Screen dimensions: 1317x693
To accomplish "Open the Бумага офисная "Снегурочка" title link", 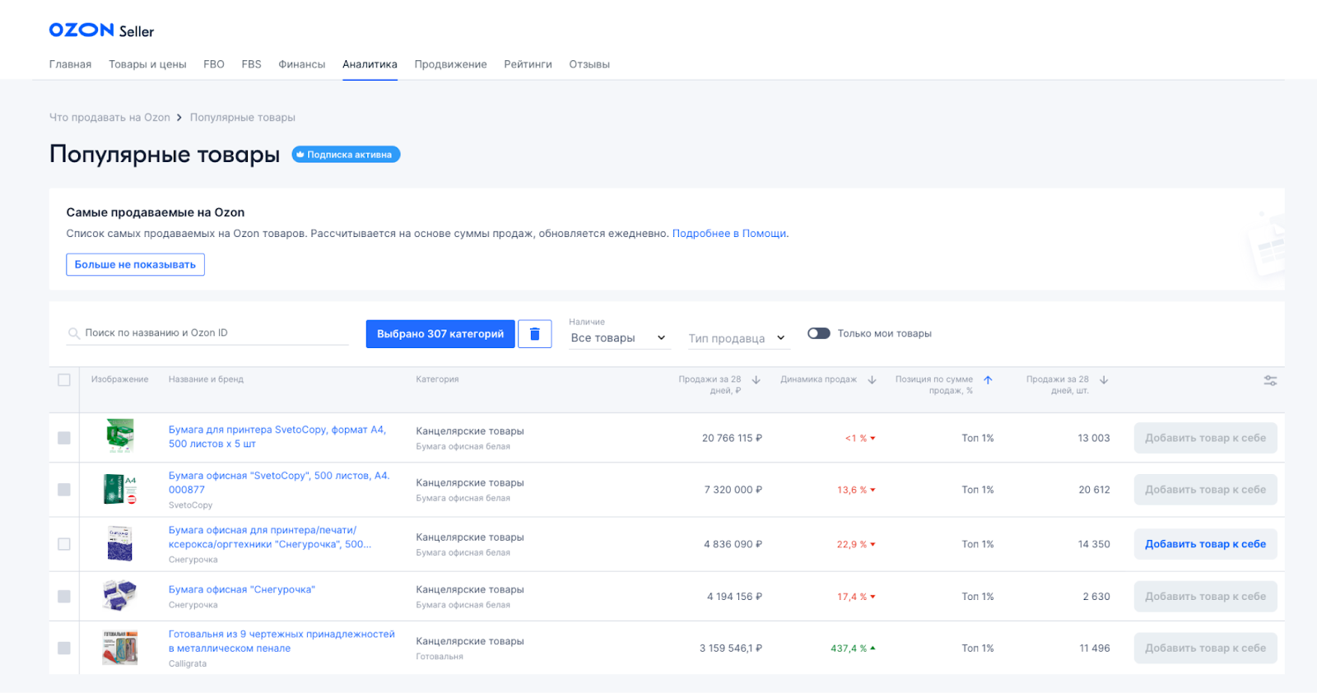I will (242, 589).
